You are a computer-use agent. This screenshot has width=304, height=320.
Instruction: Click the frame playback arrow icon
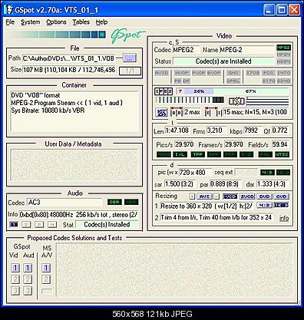[236, 101]
